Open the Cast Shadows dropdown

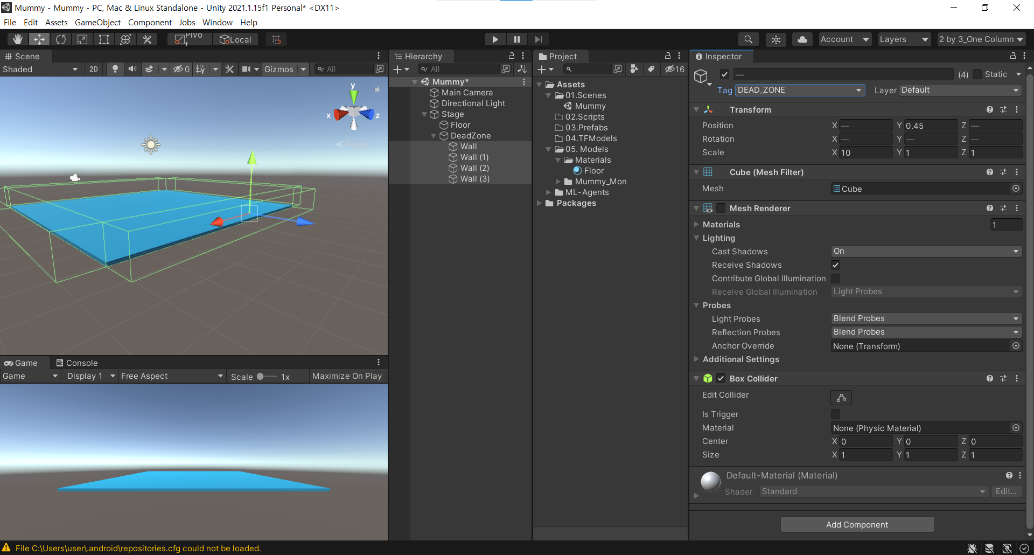click(926, 251)
